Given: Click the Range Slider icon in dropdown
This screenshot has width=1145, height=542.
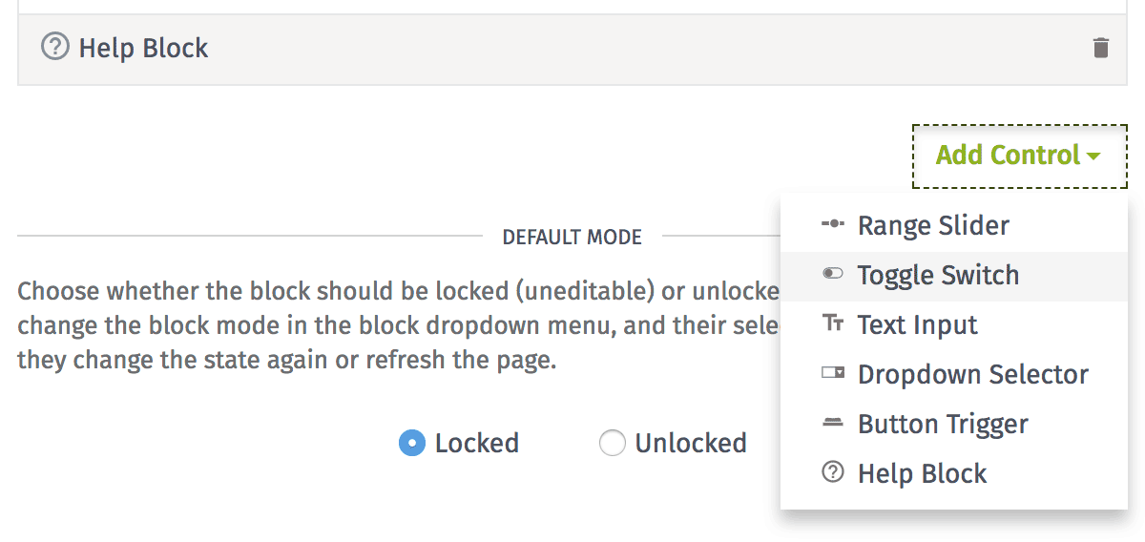Looking at the screenshot, I should [832, 225].
